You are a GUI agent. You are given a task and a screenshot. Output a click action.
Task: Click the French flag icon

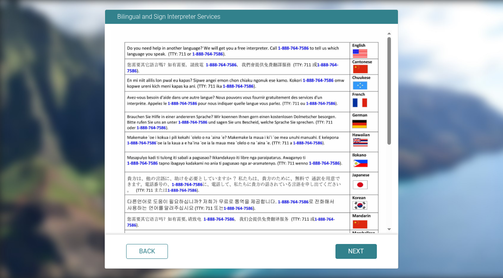[x=360, y=103]
